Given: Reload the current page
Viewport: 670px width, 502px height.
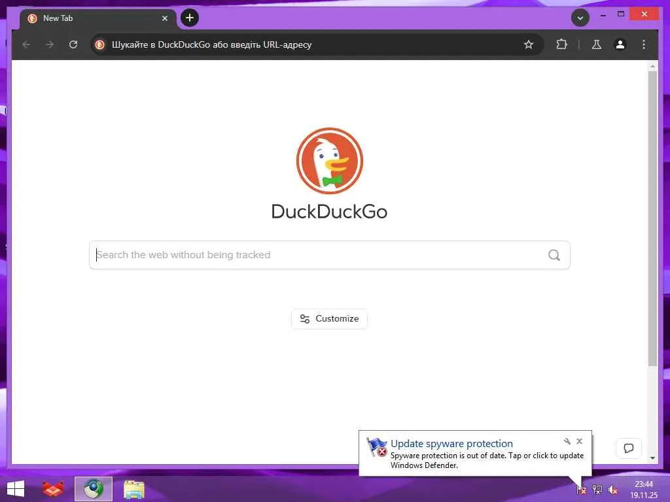Looking at the screenshot, I should click(73, 44).
